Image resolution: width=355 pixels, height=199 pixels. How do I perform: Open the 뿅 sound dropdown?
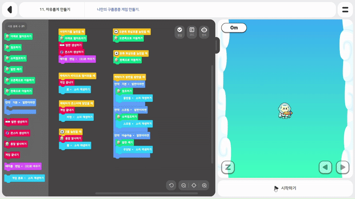(x=69, y=145)
